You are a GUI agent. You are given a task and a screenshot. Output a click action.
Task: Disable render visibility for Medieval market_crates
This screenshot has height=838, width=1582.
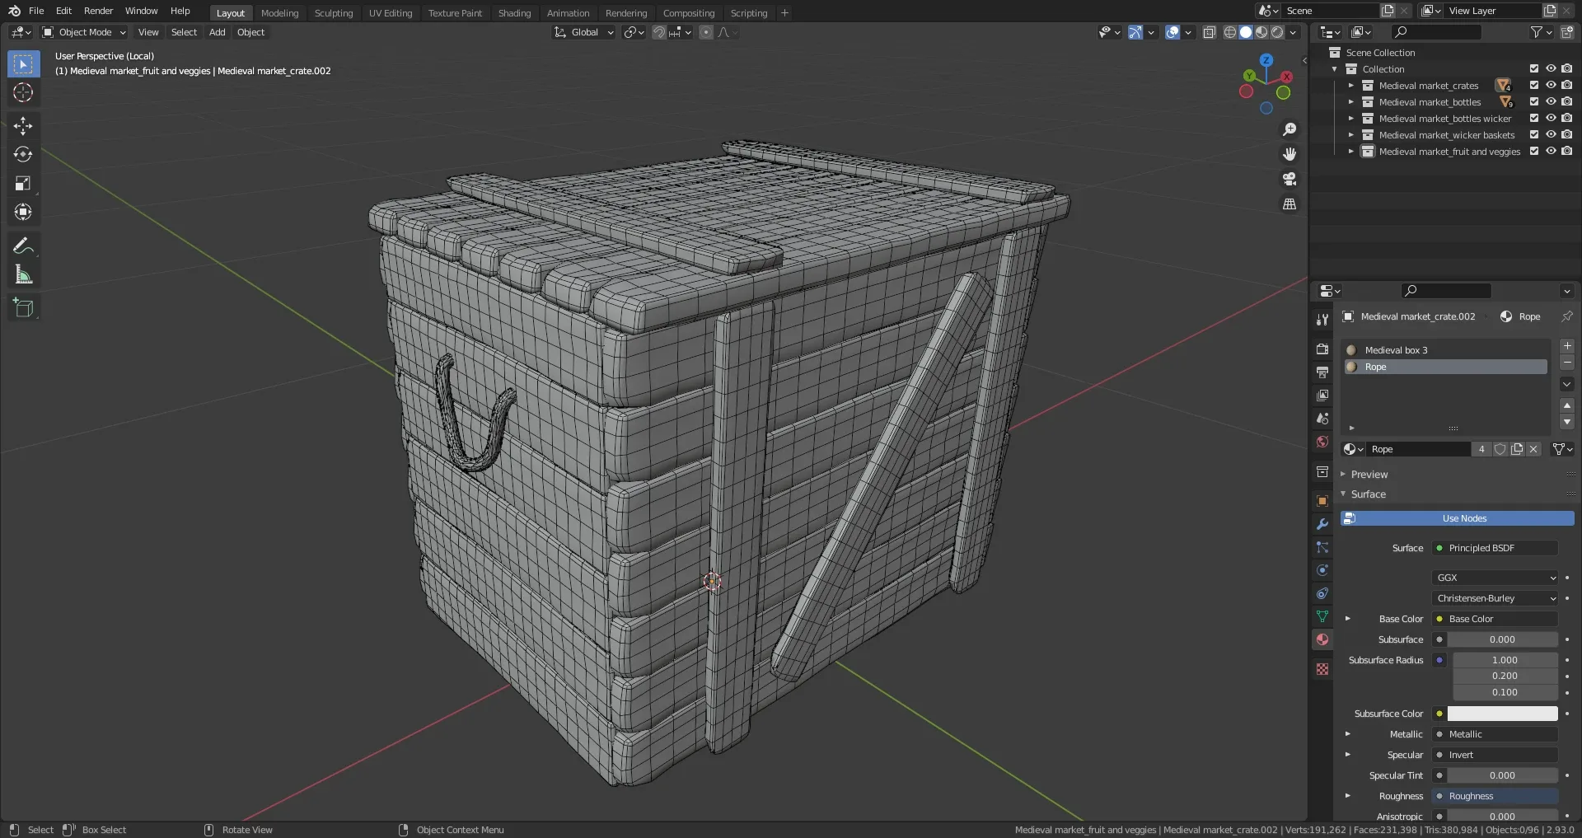click(x=1567, y=85)
